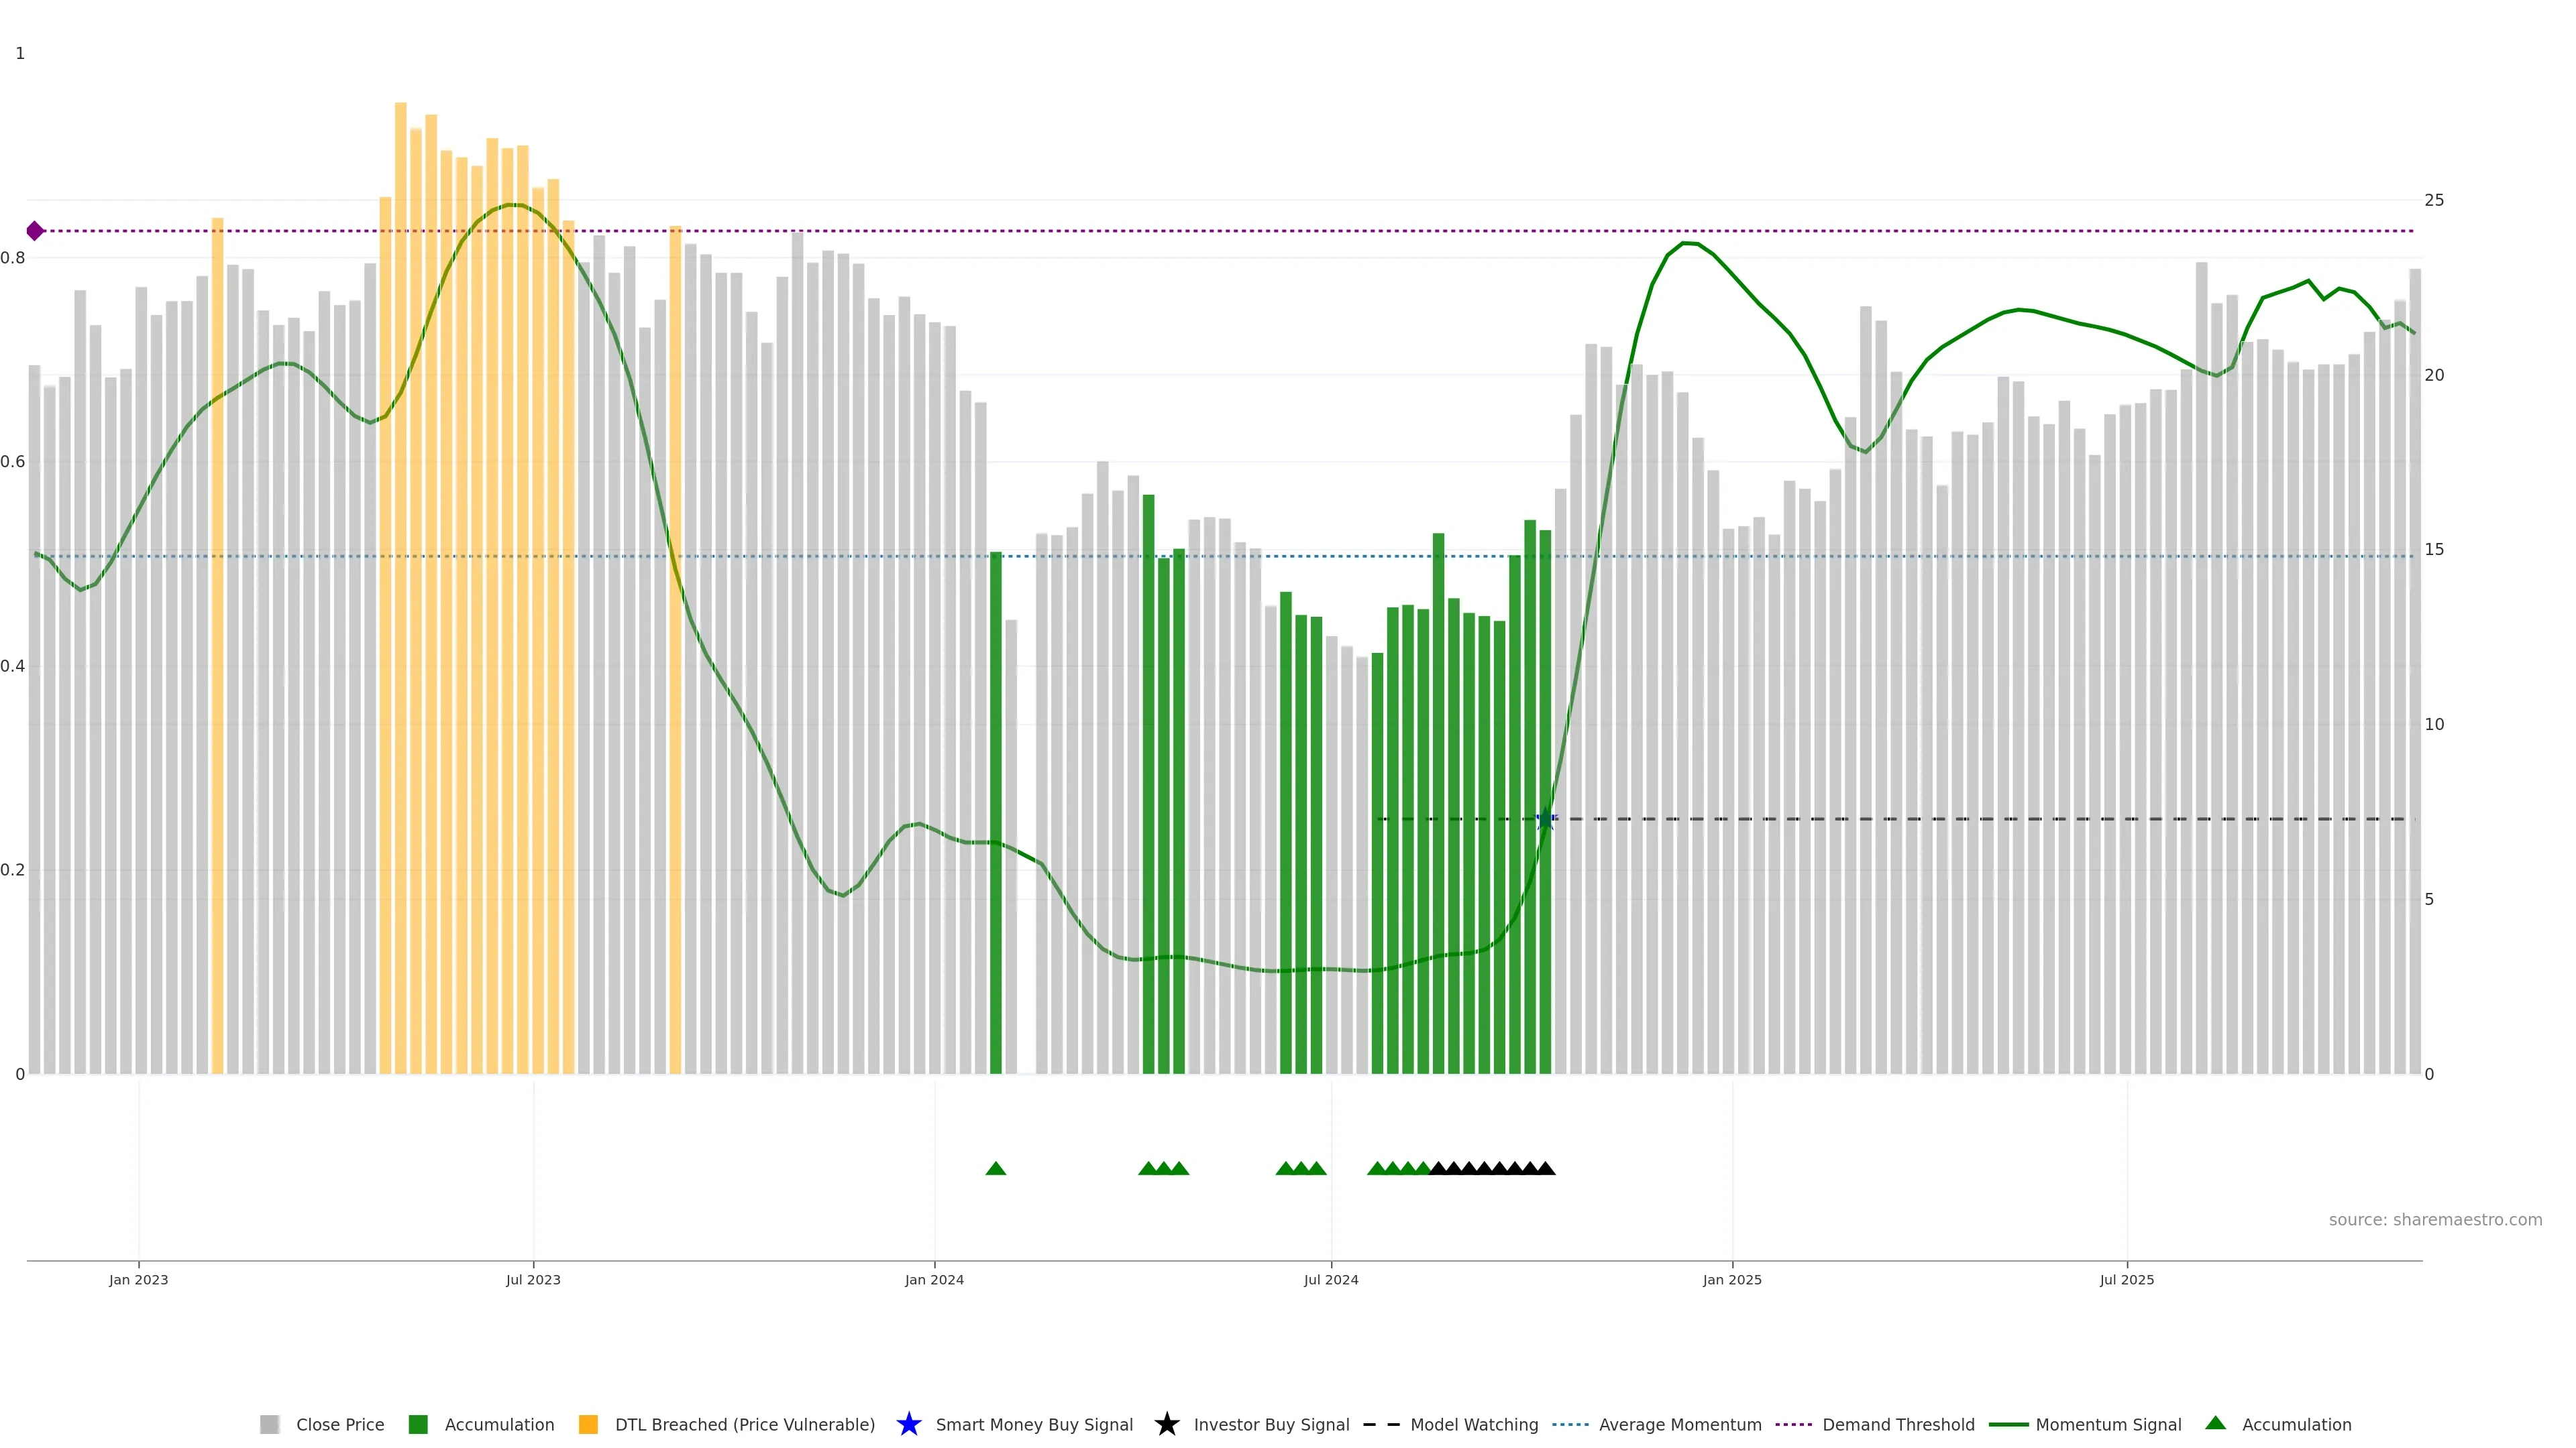Click the Smart Money Buy Signal legend star
The height and width of the screenshot is (1448, 2576).
pyautogui.click(x=908, y=1424)
